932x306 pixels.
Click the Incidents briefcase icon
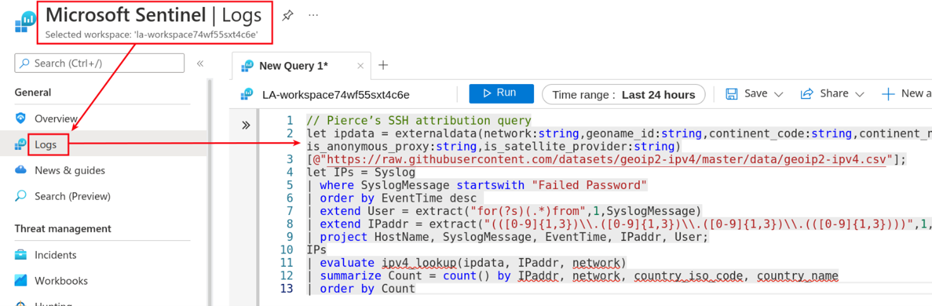coord(21,255)
